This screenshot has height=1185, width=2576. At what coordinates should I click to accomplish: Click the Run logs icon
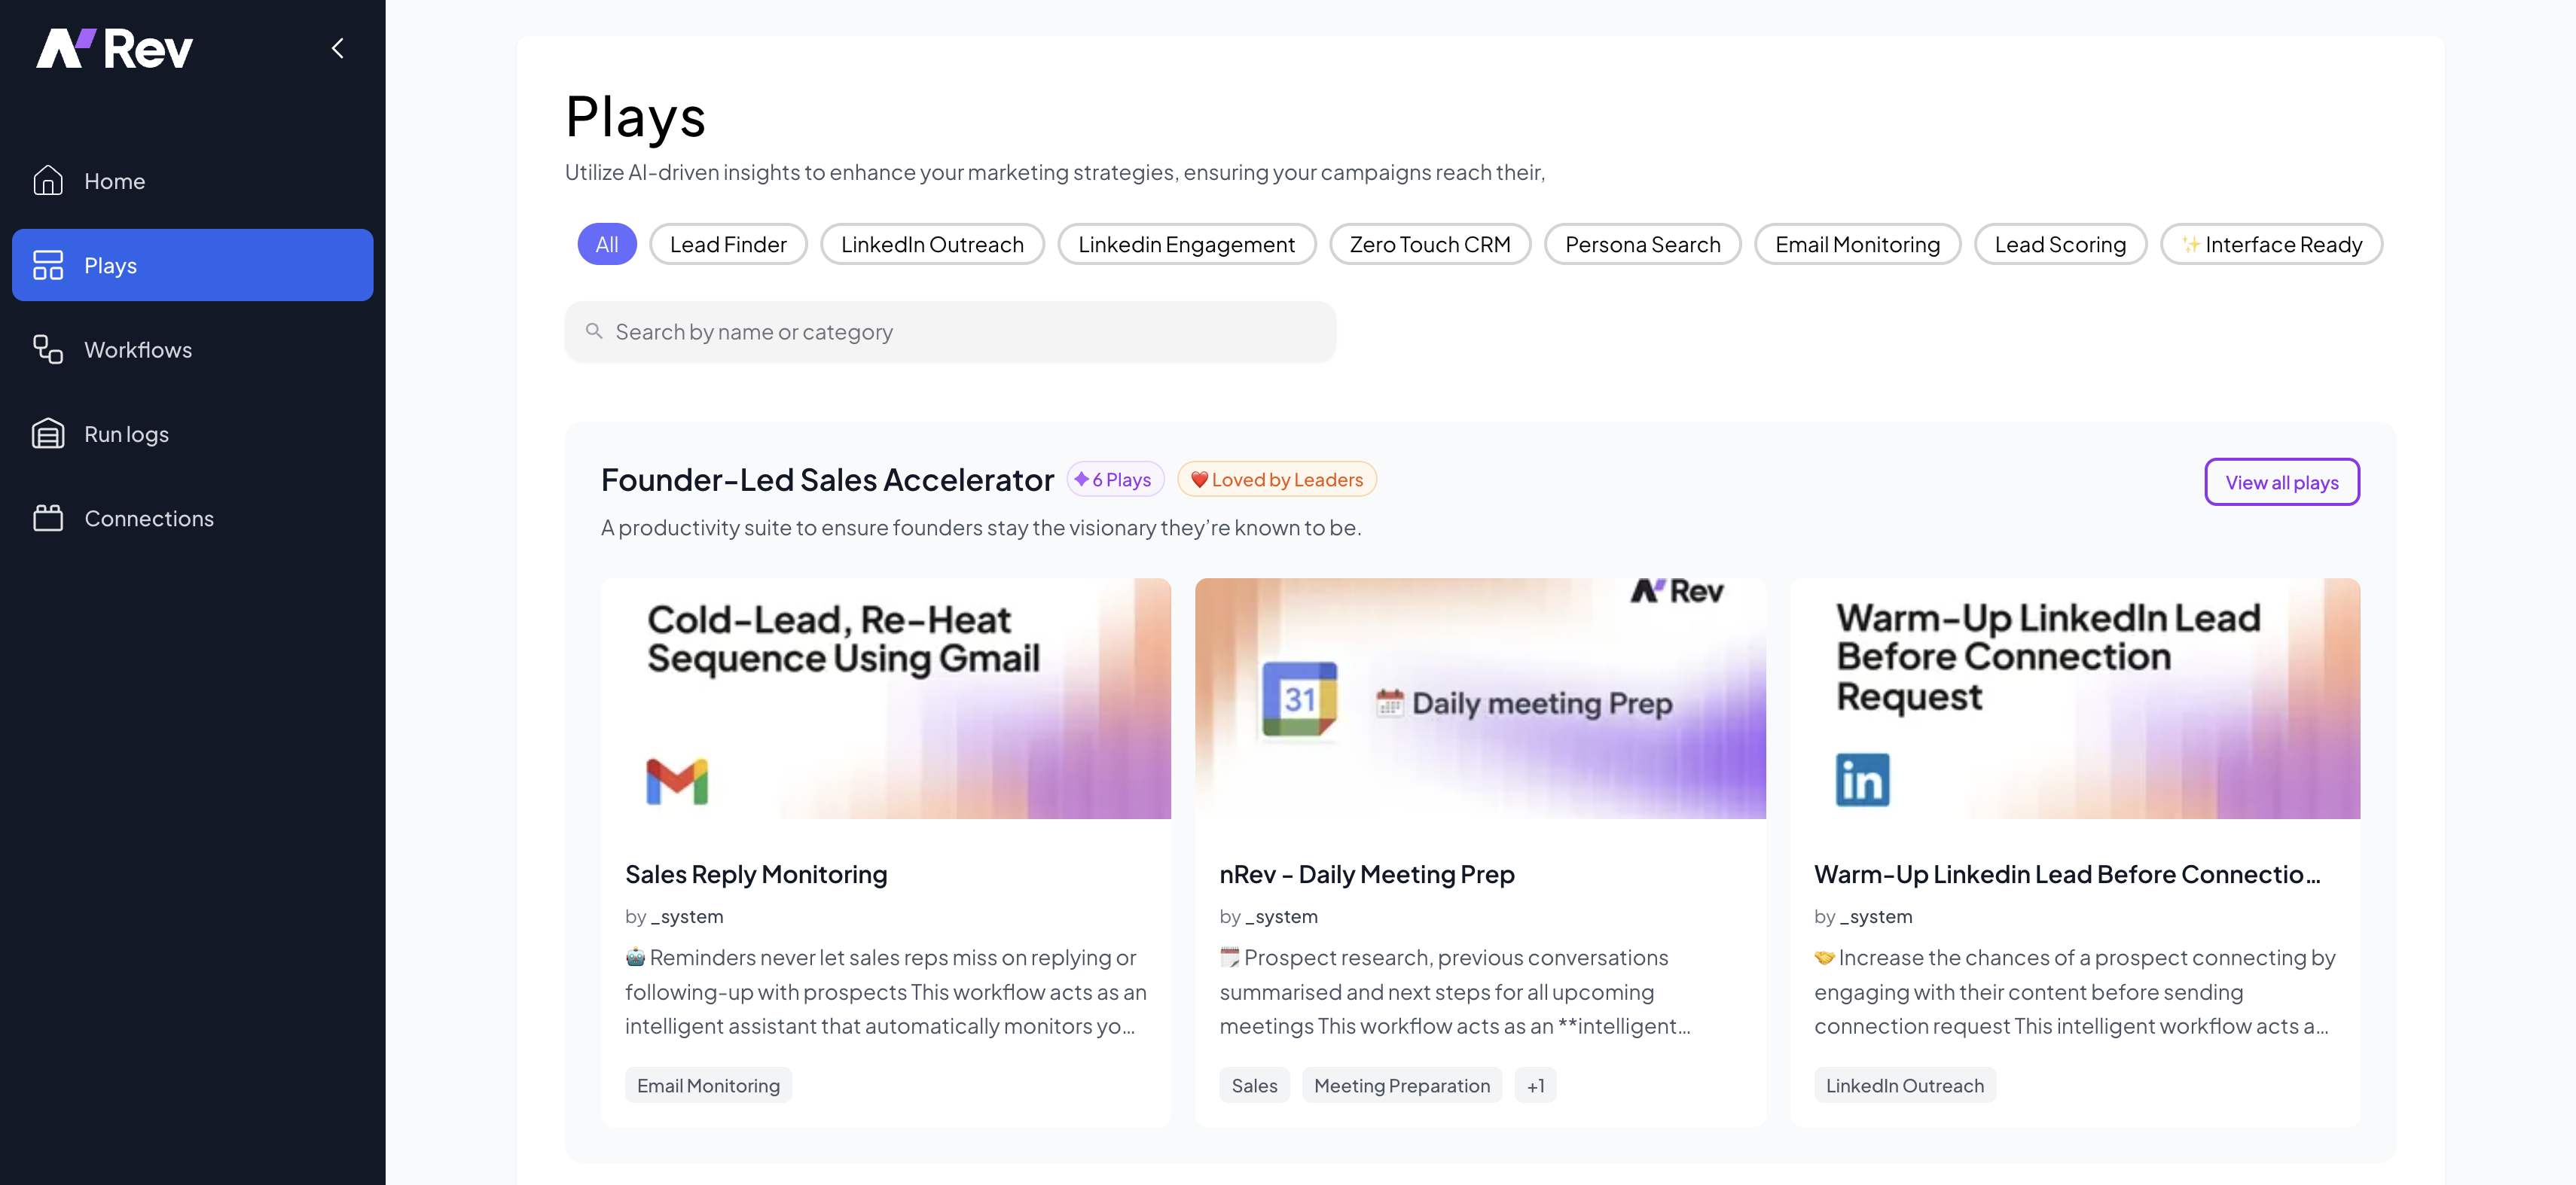[x=48, y=434]
